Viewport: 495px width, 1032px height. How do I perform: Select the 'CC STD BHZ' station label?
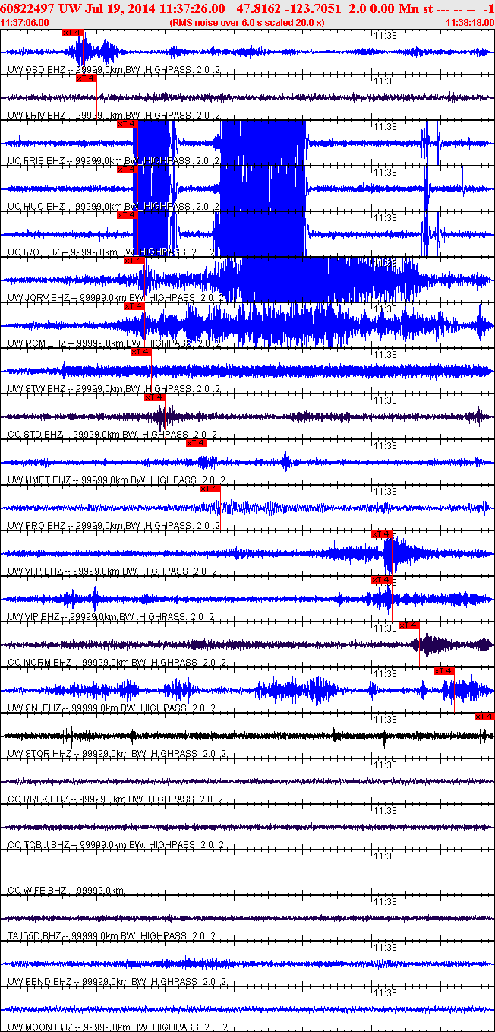coord(36,435)
